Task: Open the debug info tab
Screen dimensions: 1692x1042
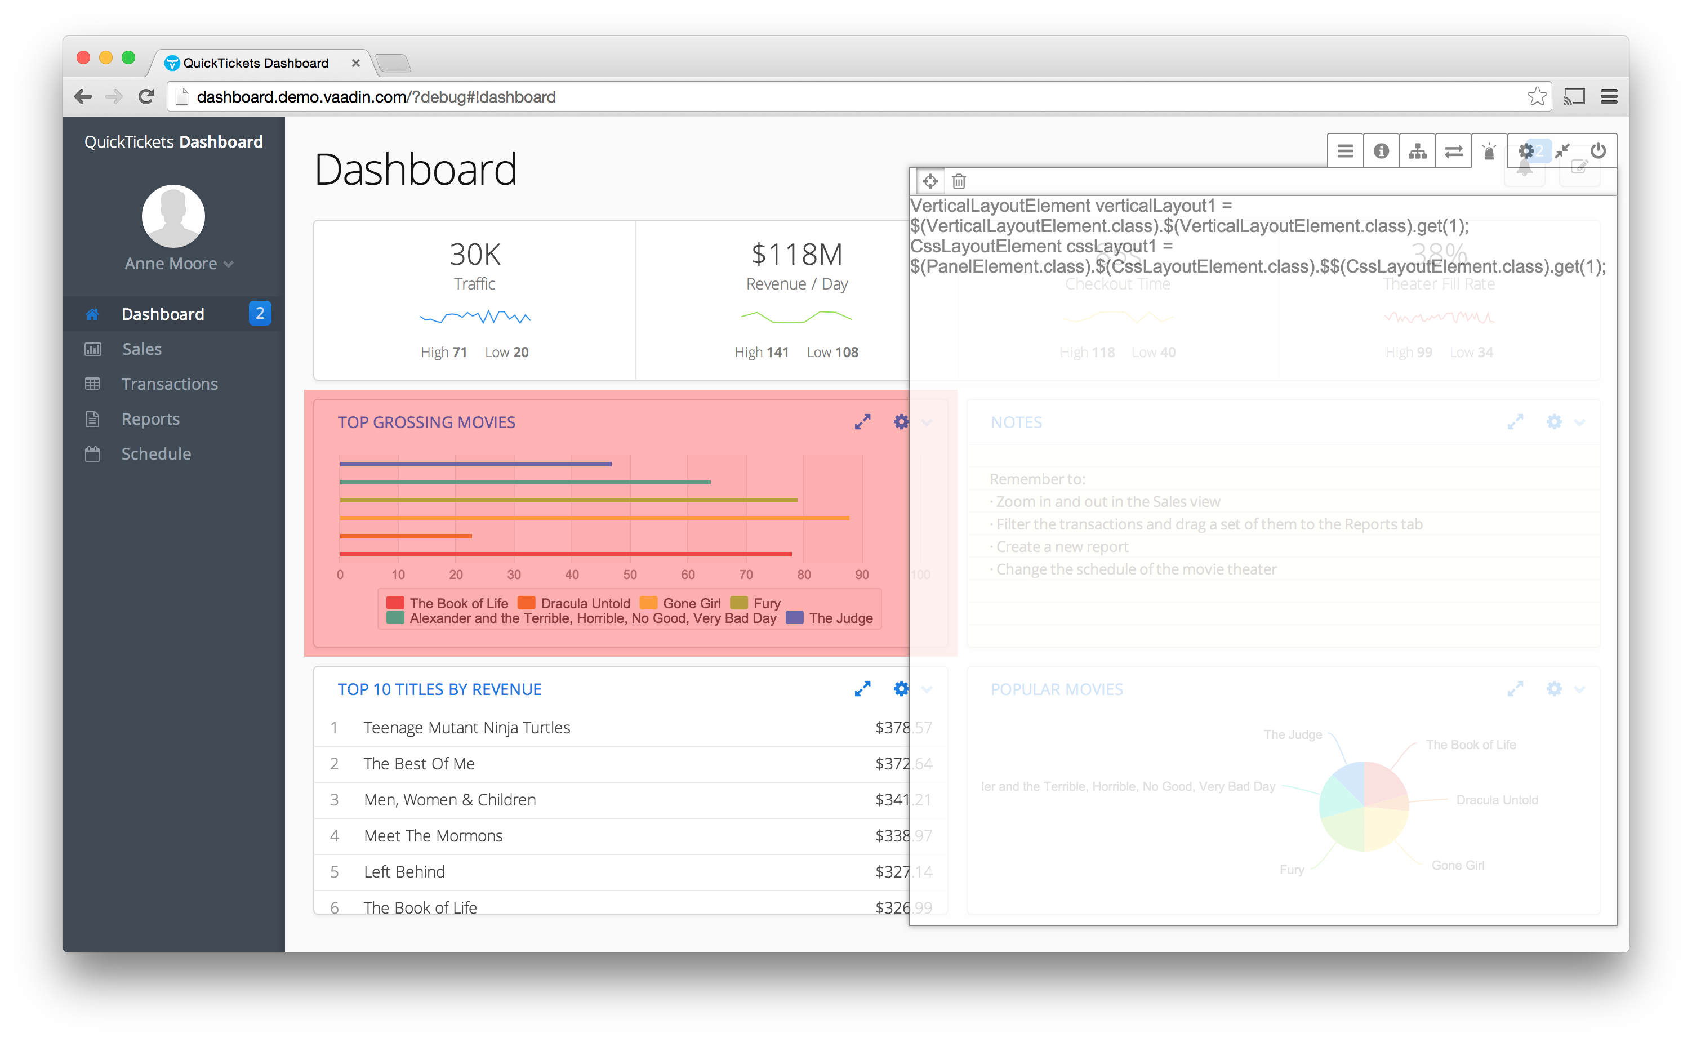Action: coord(1381,151)
